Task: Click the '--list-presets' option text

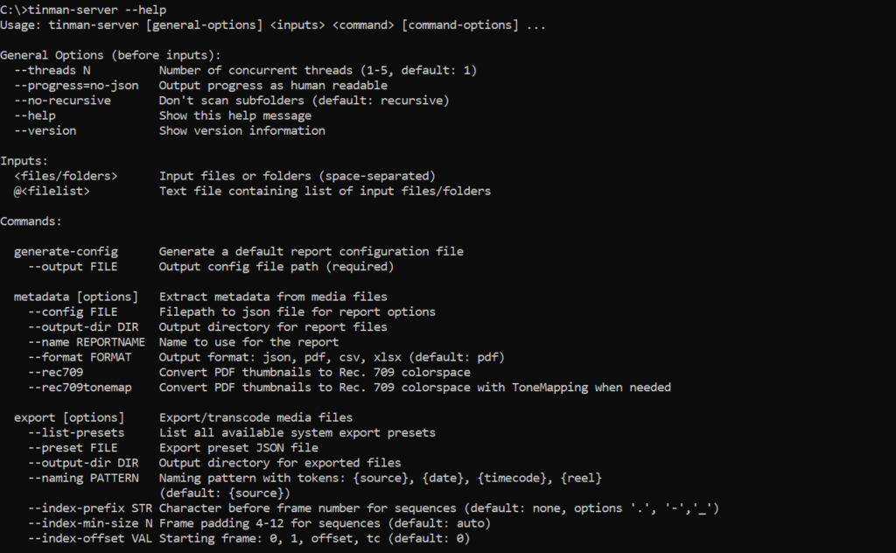Action: tap(76, 432)
